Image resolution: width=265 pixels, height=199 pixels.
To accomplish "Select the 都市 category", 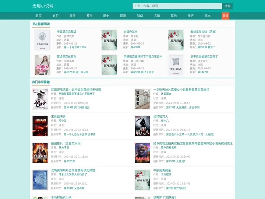I will tap(89, 16).
